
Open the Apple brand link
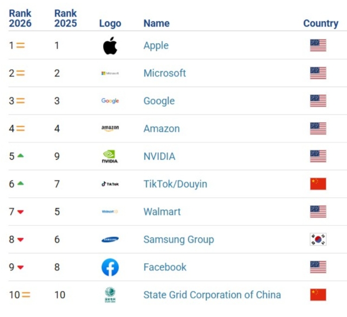point(156,46)
